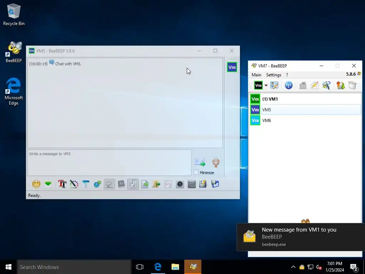Toggle the dictionary book icon in chat toolbar
The width and height of the screenshot is (365, 274).
pyautogui.click(x=121, y=184)
